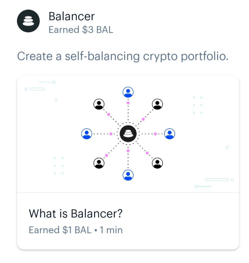Select the top blue user icon

128,92
